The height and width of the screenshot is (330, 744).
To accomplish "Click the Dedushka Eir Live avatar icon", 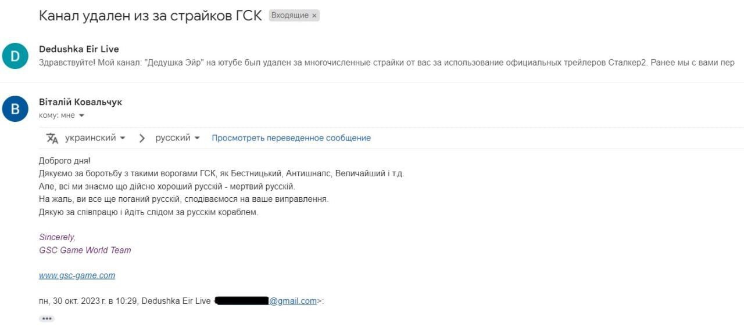I will point(15,56).
